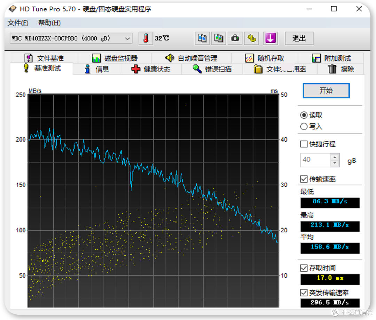The image size is (376, 320).
Task: Click the minimum 86.3 MB/s value
Action: click(330, 203)
